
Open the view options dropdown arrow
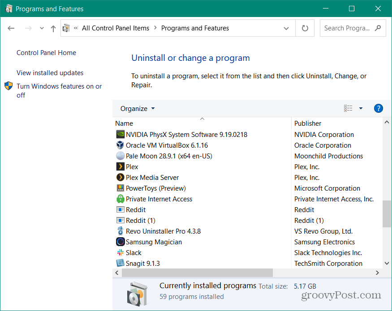[x=361, y=108]
